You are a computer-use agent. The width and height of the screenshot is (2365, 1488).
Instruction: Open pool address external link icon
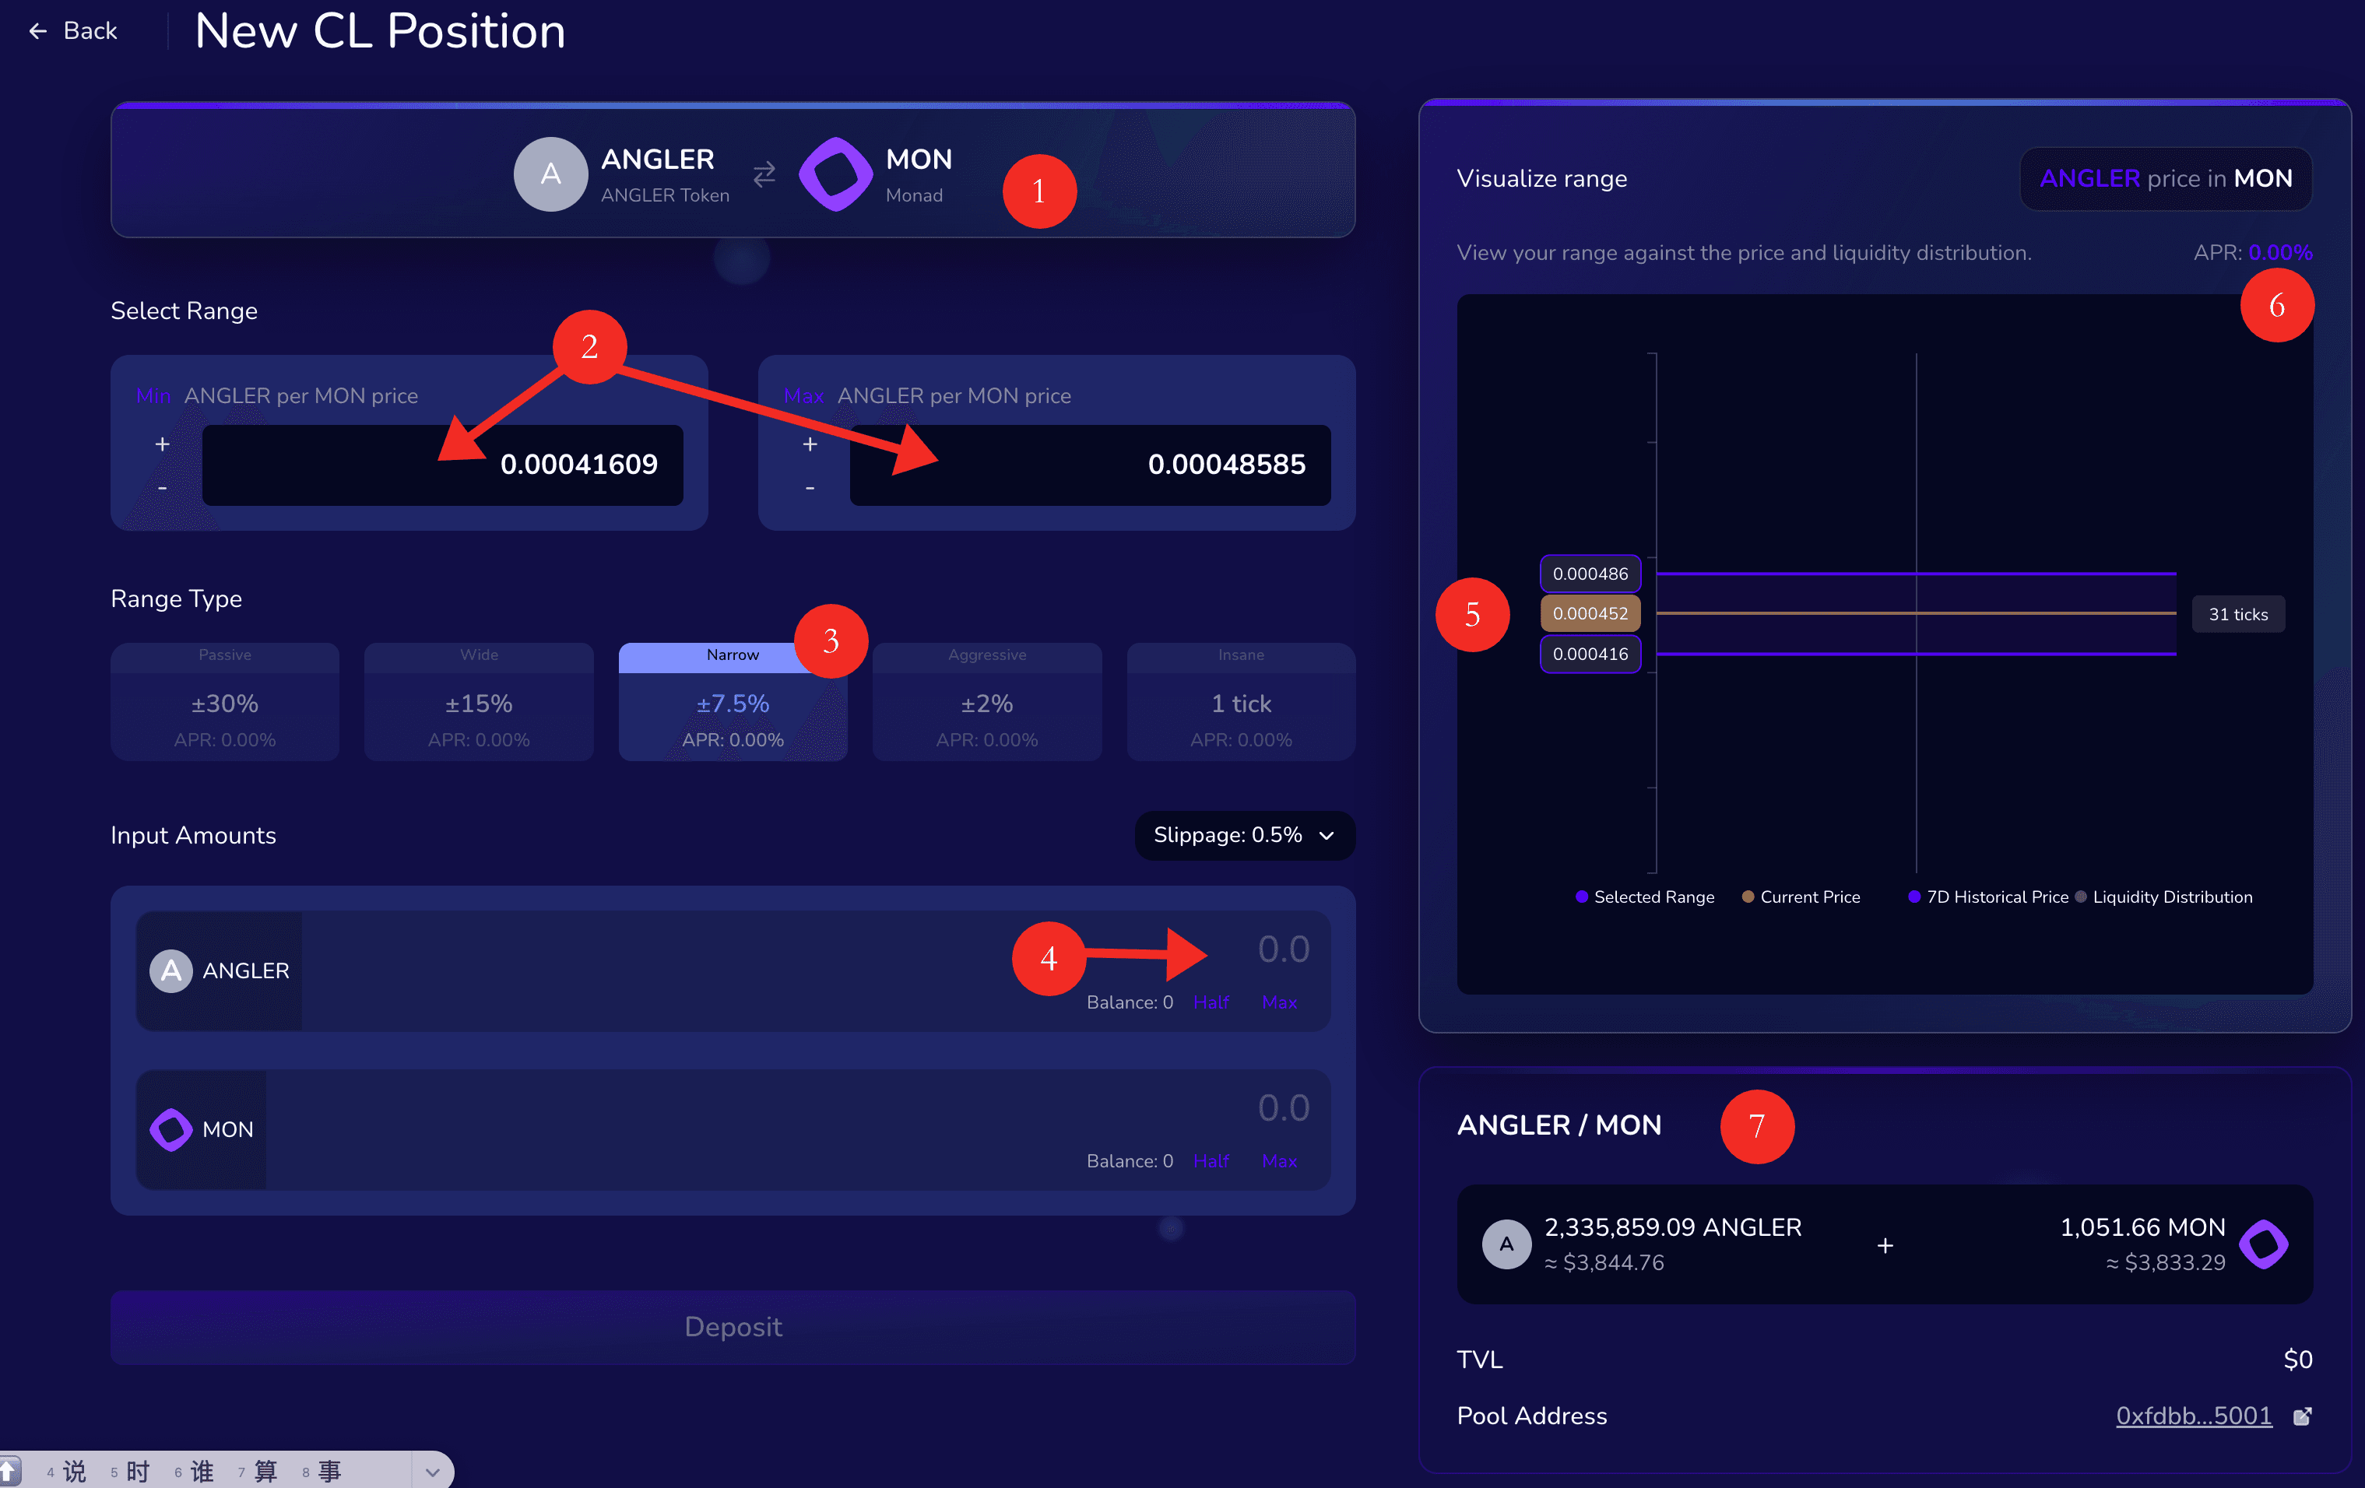[2301, 1416]
